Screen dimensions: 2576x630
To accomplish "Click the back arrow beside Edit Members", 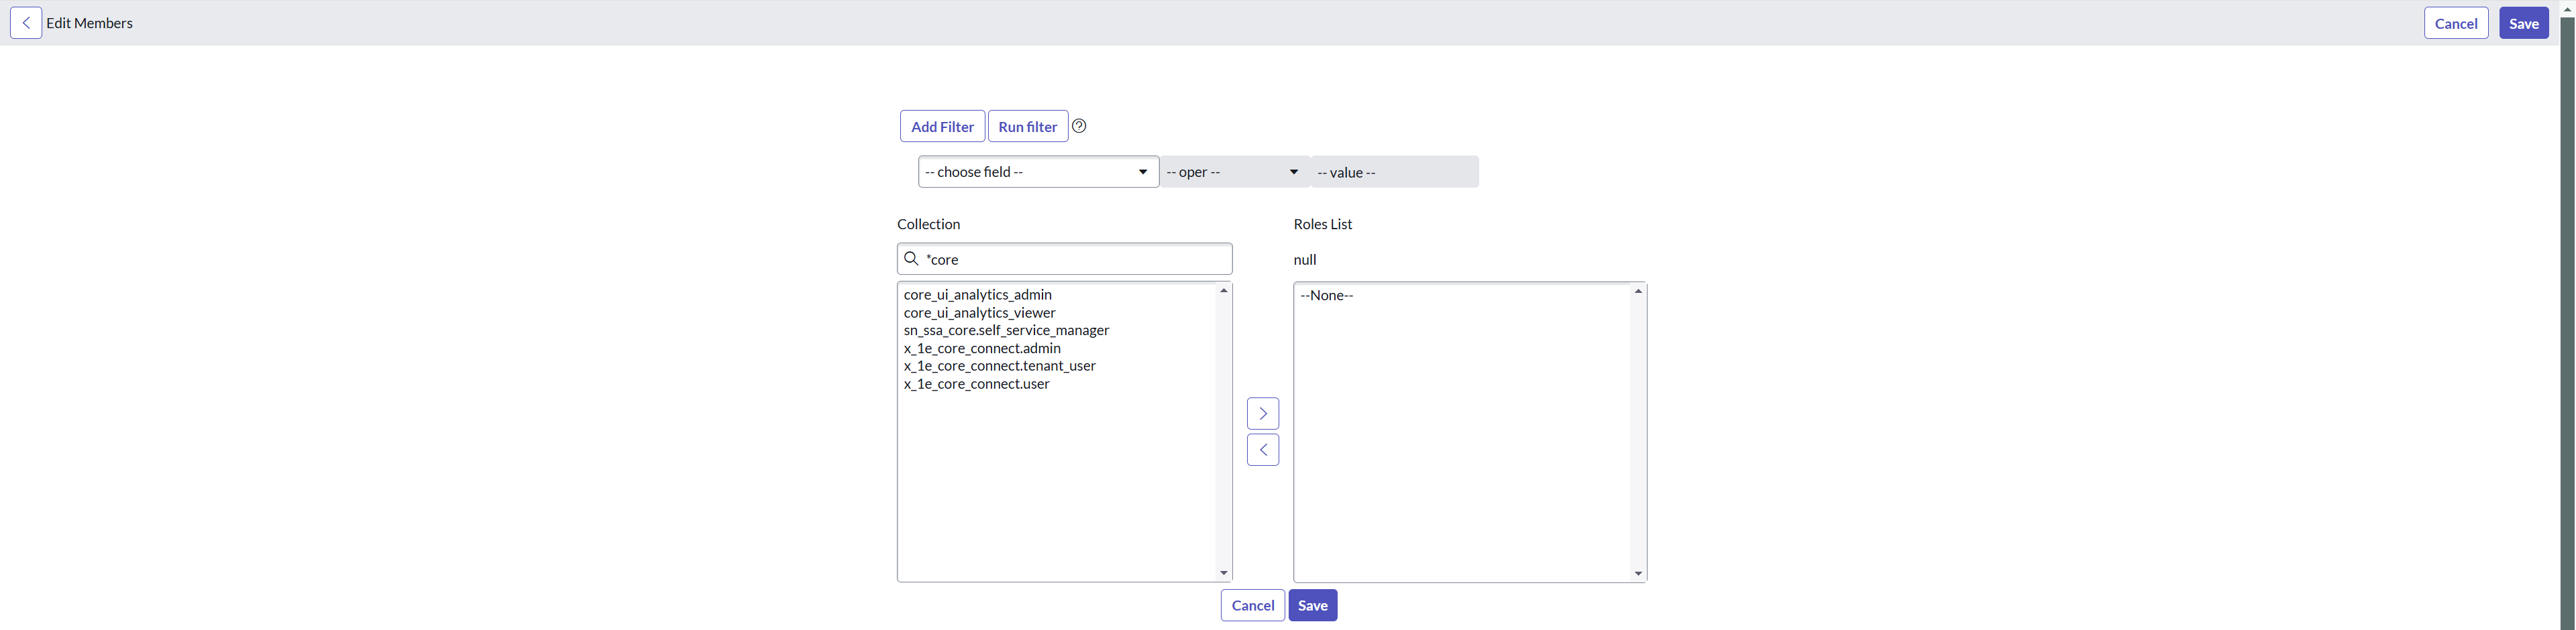I will tap(26, 23).
